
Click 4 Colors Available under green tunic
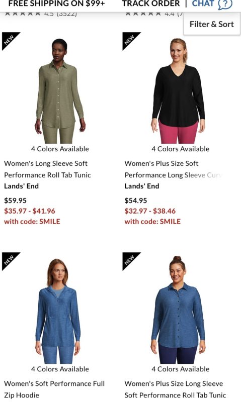tap(60, 149)
